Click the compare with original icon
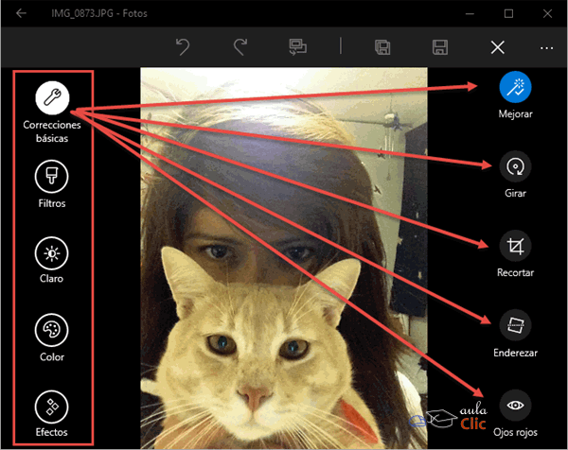 point(298,47)
